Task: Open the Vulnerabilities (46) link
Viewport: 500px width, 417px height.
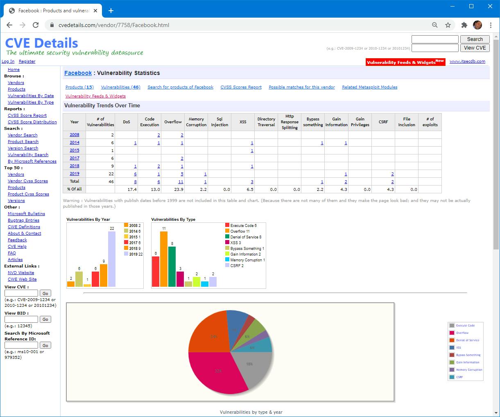Action: [121, 87]
